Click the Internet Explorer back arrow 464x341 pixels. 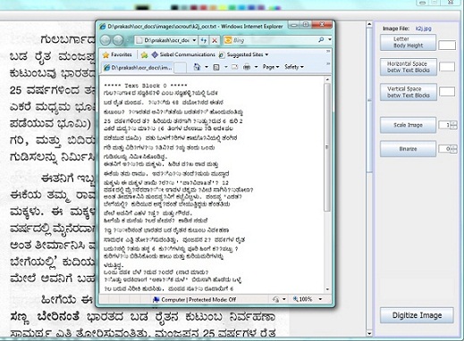coord(105,40)
